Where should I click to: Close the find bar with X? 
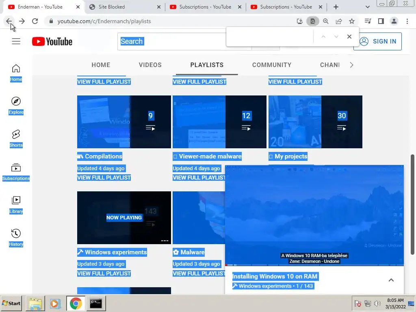pos(349,37)
